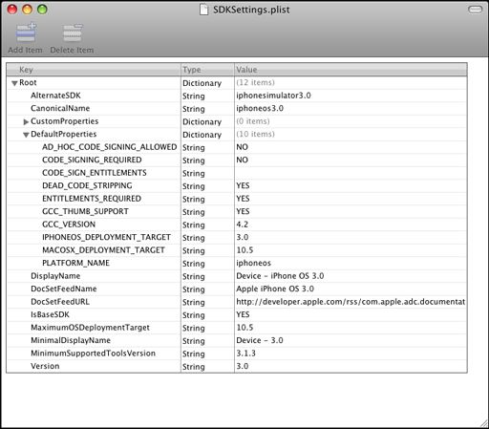Screen dimensions: 489x429
Task: Select GCC_THUMB_SUPPORT key
Action: point(85,211)
